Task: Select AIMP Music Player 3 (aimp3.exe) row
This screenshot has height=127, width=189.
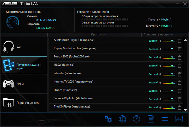Action: (116, 41)
